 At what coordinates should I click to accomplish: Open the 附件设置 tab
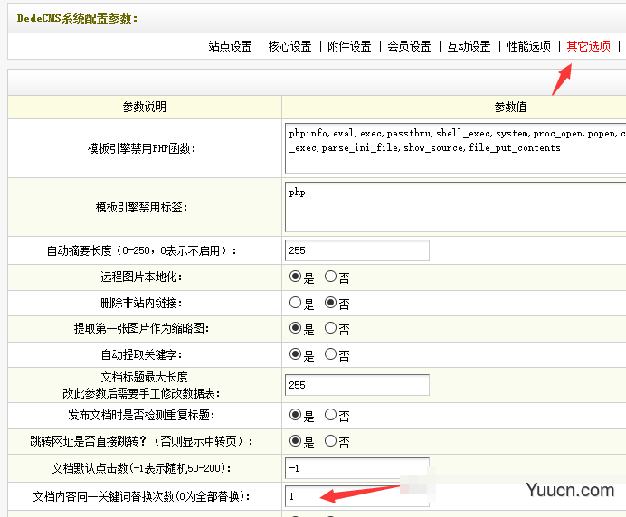click(x=349, y=46)
